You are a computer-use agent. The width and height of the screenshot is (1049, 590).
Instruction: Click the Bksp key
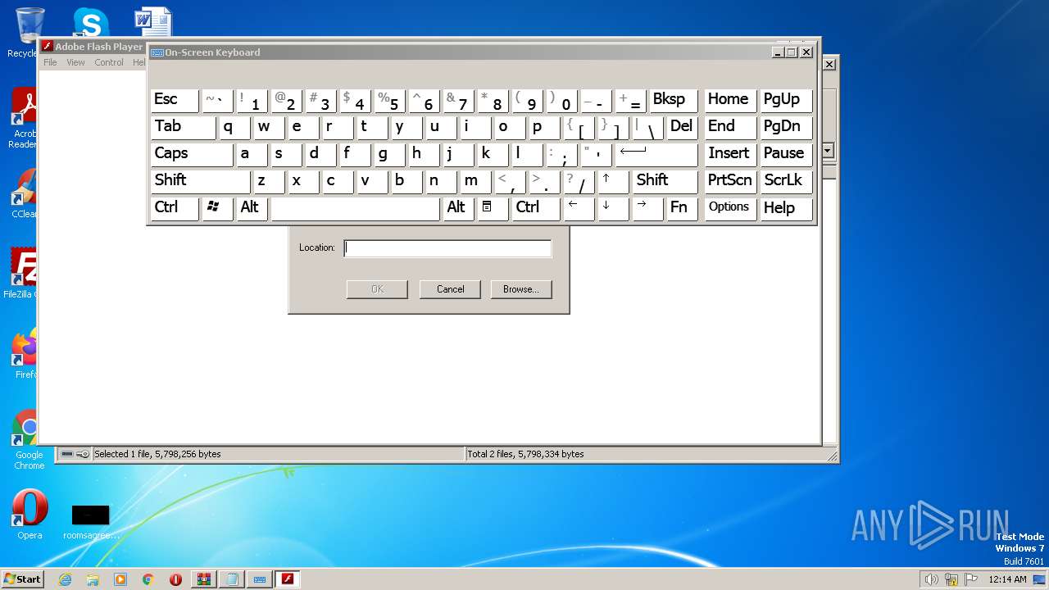(674, 100)
